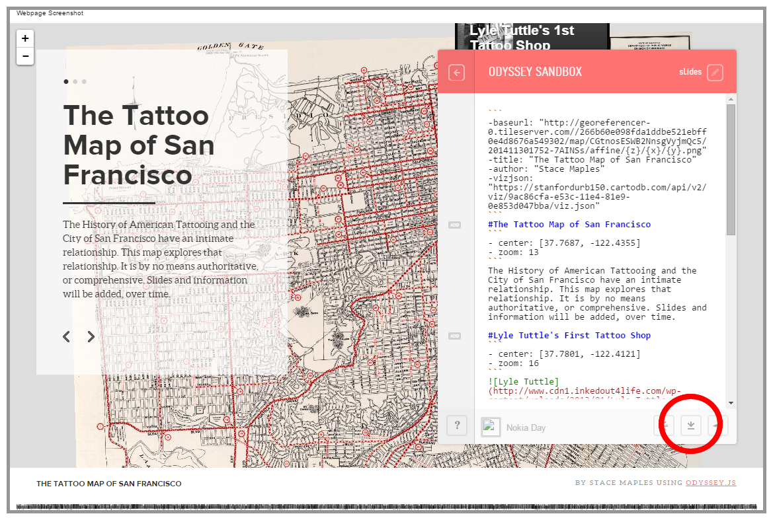The image size is (773, 520).
Task: Click the History of American Tattooing editor paragraph
Action: [x=597, y=294]
